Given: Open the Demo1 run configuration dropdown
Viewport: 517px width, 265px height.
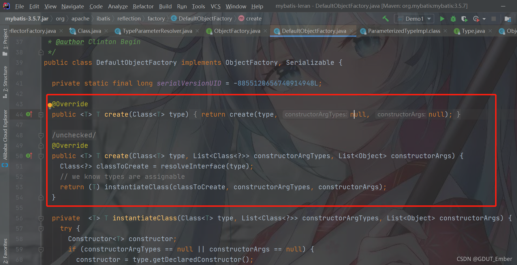Looking at the screenshot, I should (414, 19).
